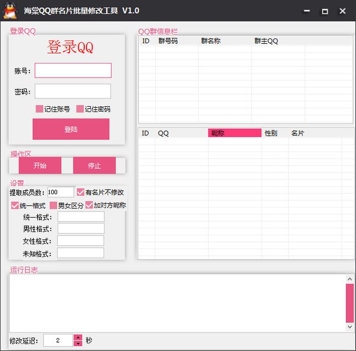
Task: Select the 昵称 column header
Action: [x=235, y=133]
